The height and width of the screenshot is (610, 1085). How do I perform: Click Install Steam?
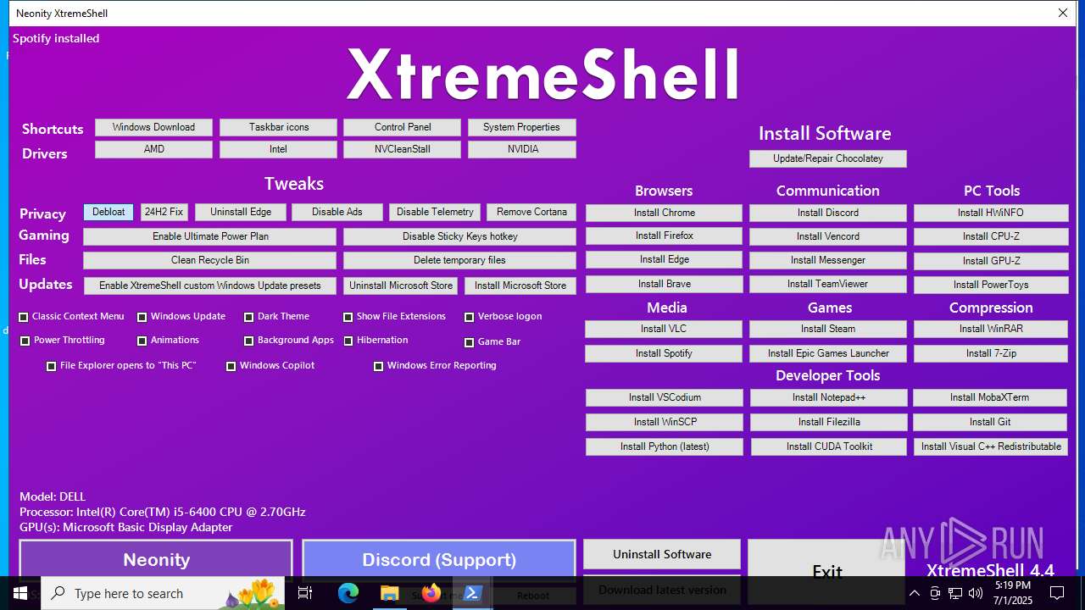point(828,329)
